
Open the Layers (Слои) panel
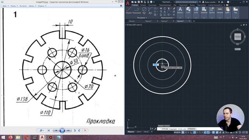point(188,10)
